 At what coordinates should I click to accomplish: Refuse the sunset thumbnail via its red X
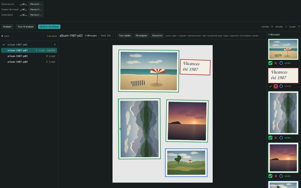(x=275, y=176)
